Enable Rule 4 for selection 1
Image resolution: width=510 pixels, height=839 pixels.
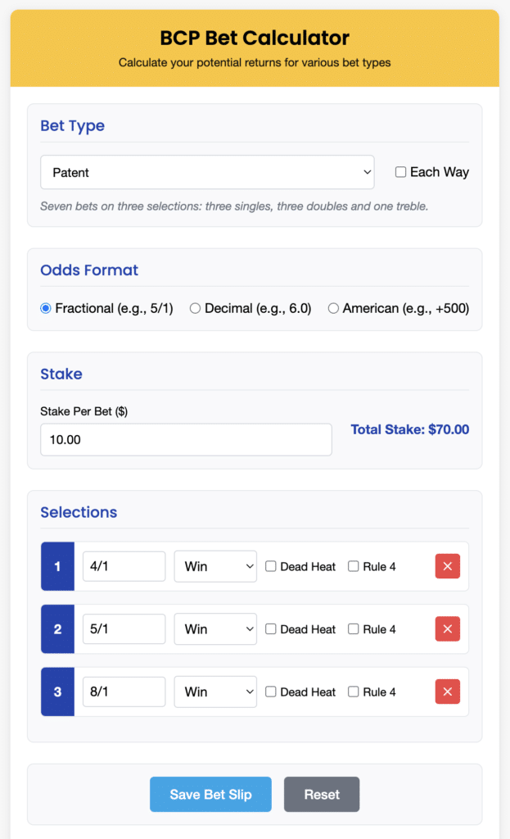tap(354, 566)
